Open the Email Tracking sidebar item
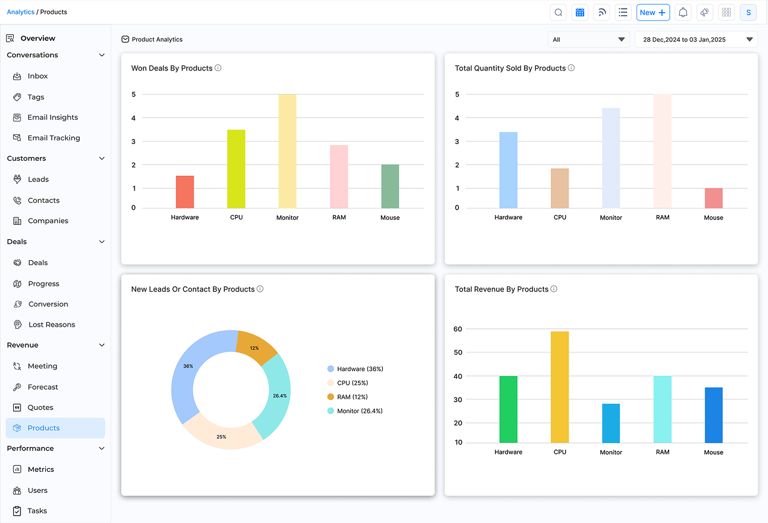The width and height of the screenshot is (768, 523). [x=54, y=137]
